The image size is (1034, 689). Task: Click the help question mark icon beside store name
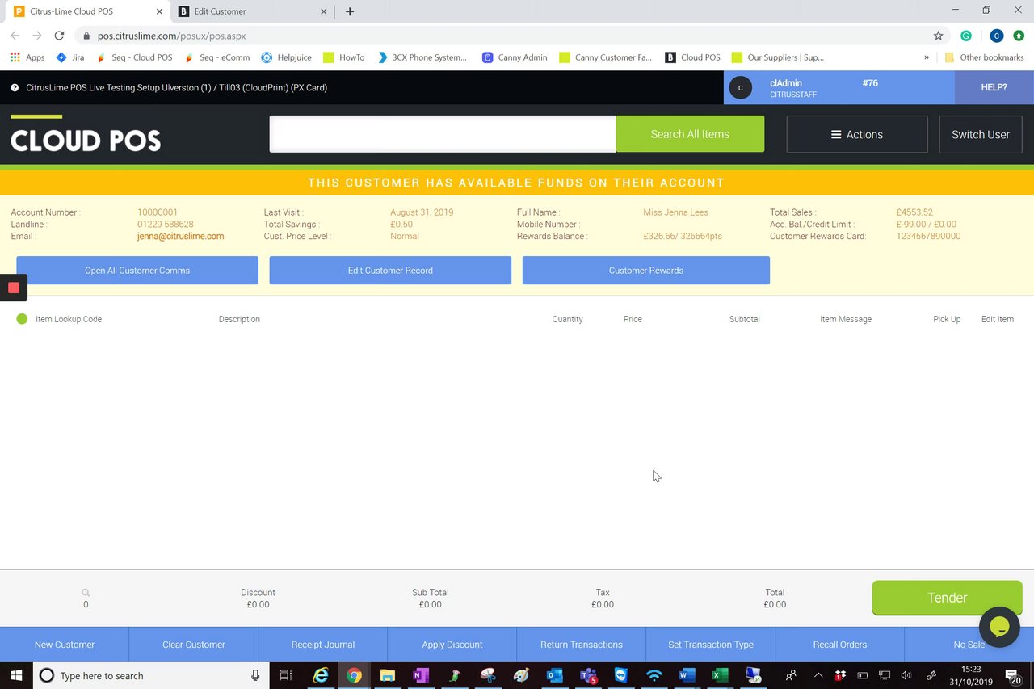point(15,87)
